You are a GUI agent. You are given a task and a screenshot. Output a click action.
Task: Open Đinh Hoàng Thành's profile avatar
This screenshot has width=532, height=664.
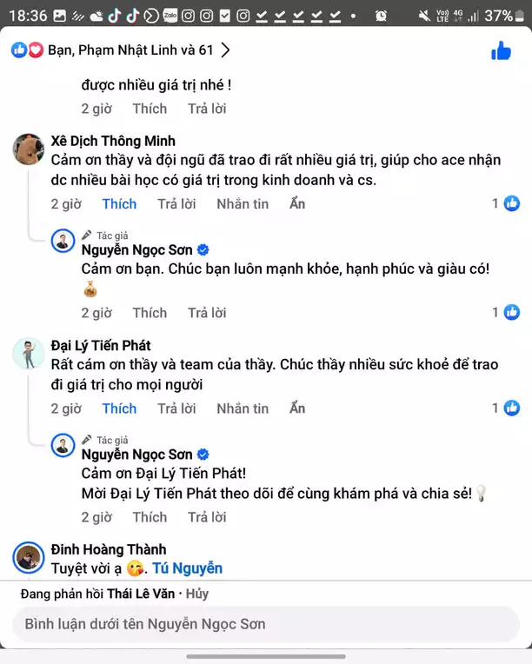[29, 557]
